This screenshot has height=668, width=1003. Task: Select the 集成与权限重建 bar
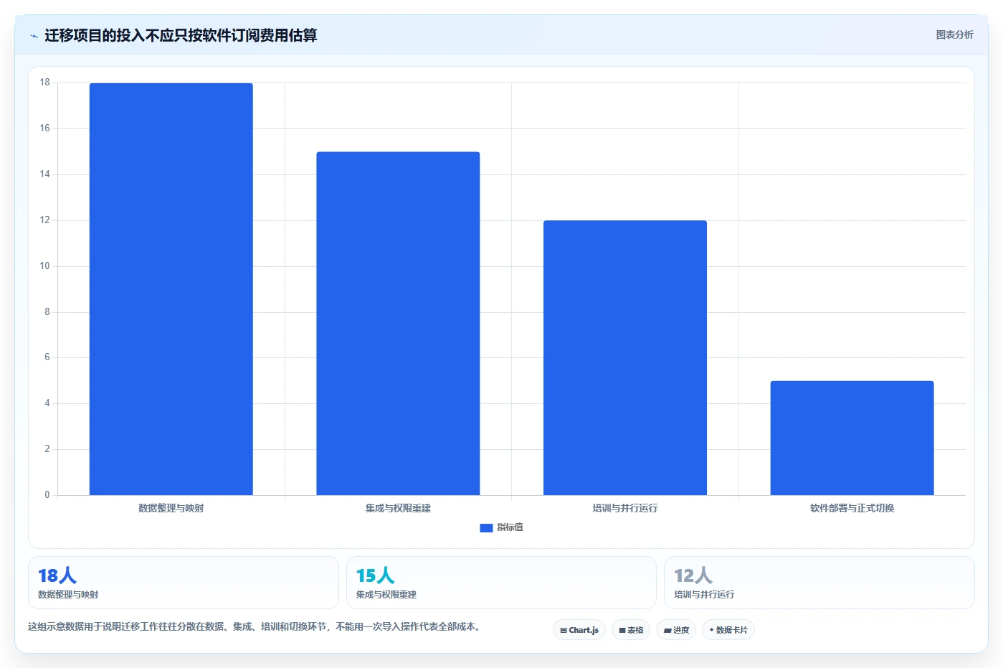[x=398, y=324]
